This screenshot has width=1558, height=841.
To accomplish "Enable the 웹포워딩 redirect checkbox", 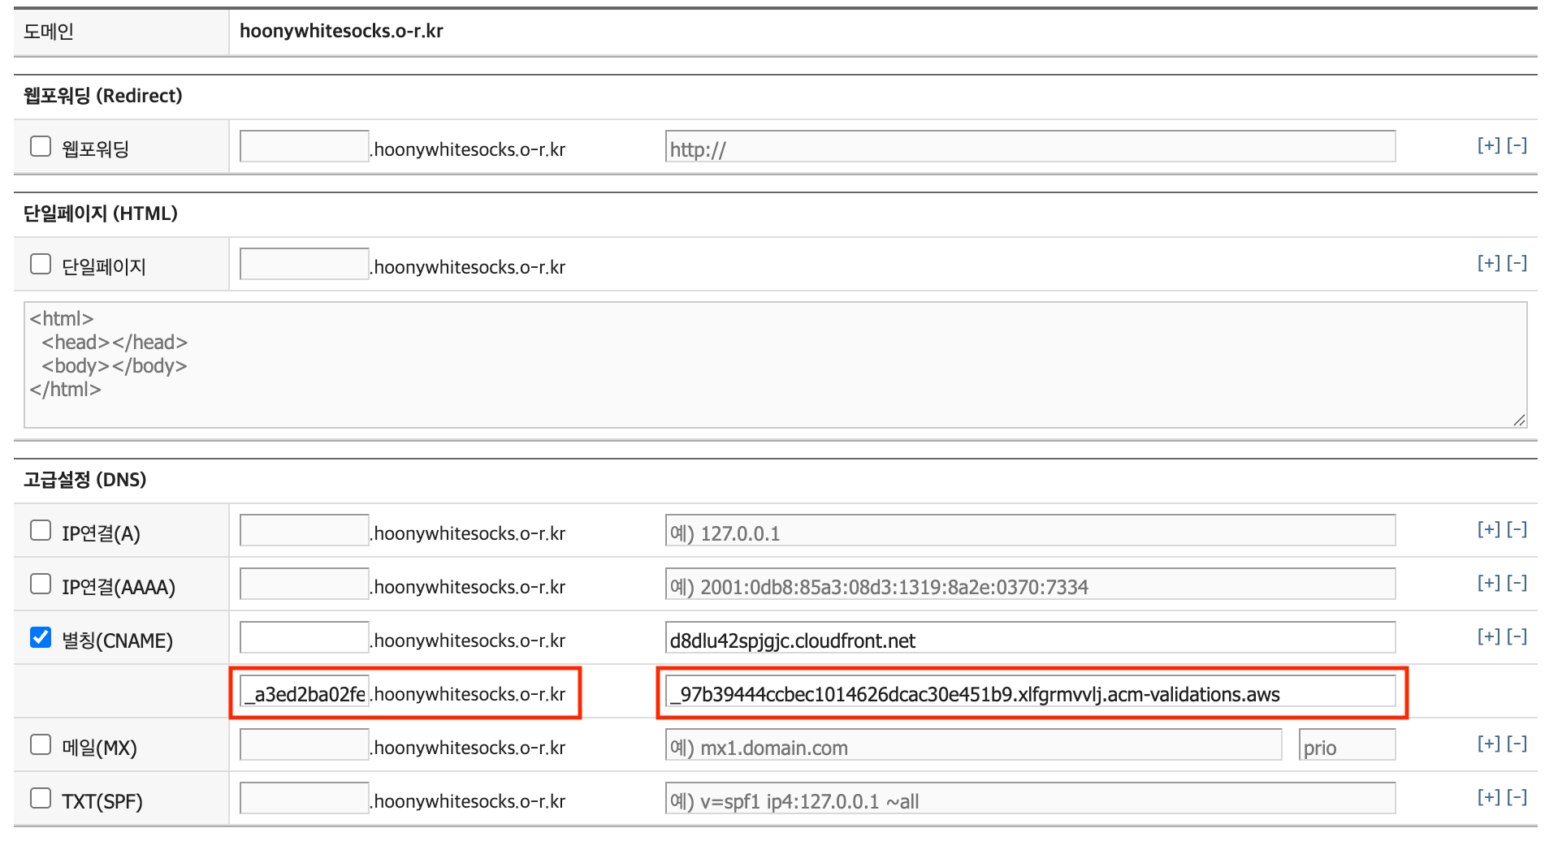I will [x=41, y=147].
